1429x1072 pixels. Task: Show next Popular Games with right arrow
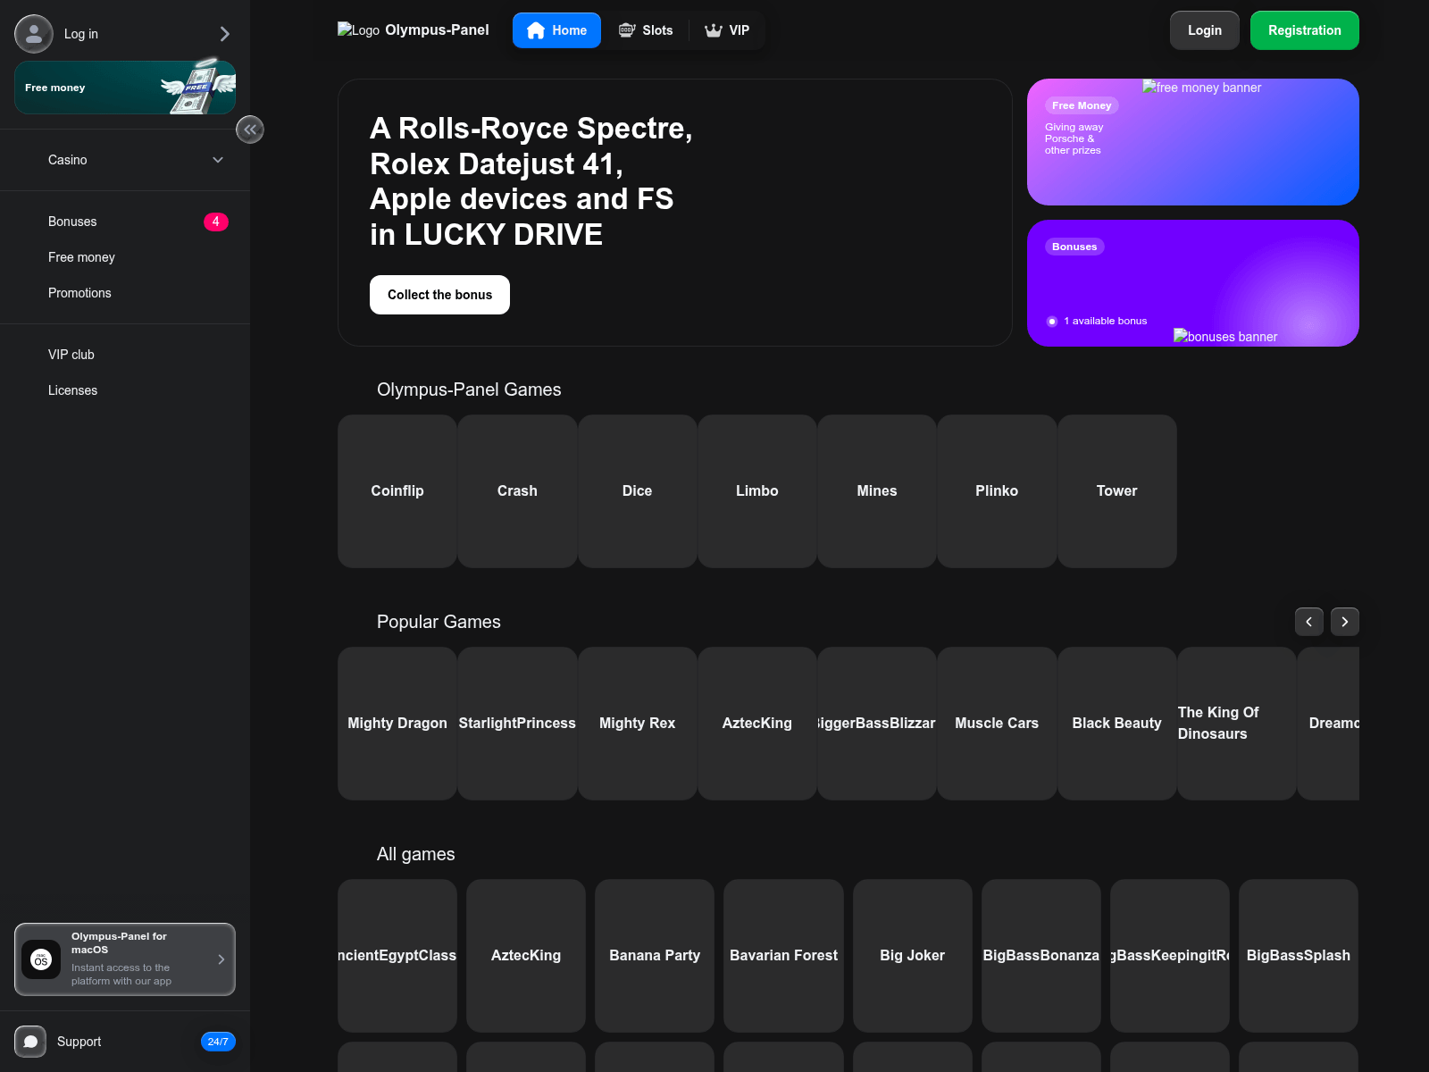coord(1345,622)
